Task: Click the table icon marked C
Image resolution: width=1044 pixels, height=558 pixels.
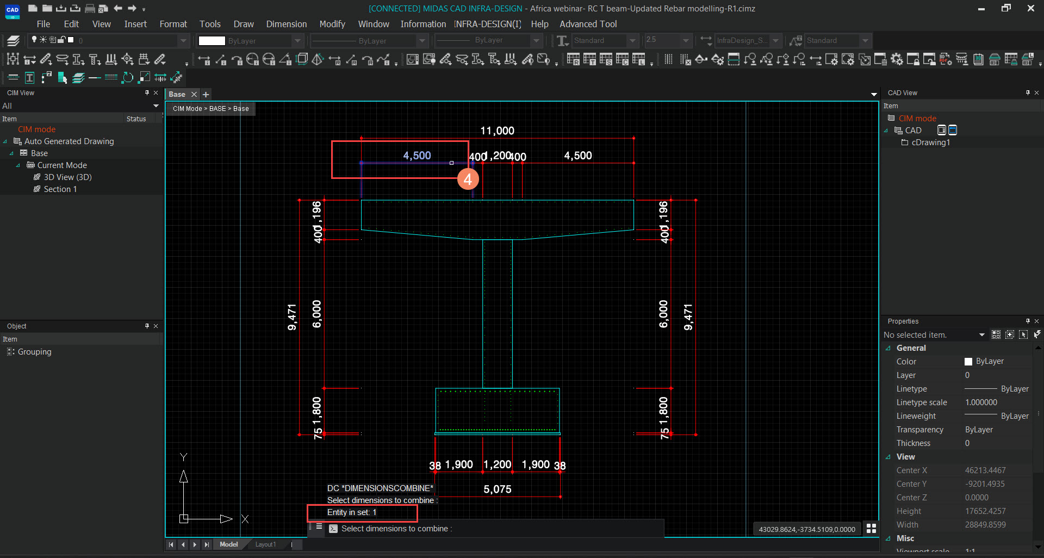Action: coord(622,59)
